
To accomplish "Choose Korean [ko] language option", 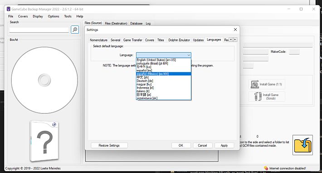I will tap(163, 67).
